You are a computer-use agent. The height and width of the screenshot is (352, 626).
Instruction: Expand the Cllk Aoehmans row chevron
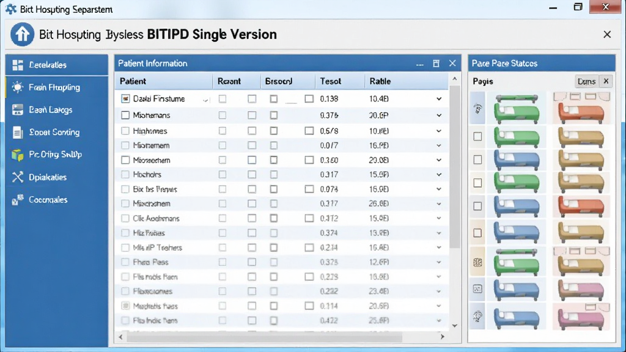point(439,218)
